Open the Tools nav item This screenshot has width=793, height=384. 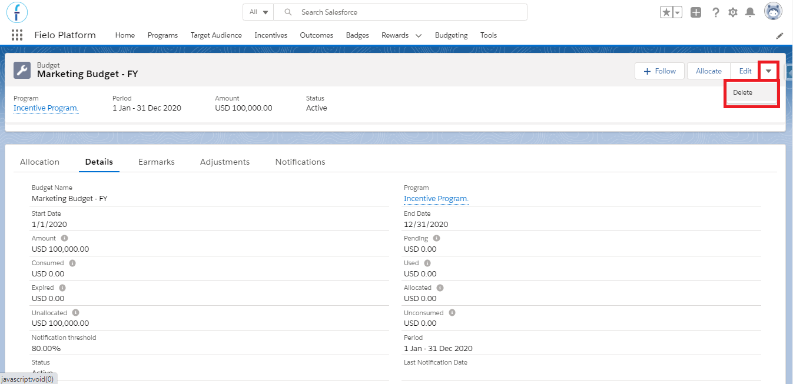[x=489, y=35]
